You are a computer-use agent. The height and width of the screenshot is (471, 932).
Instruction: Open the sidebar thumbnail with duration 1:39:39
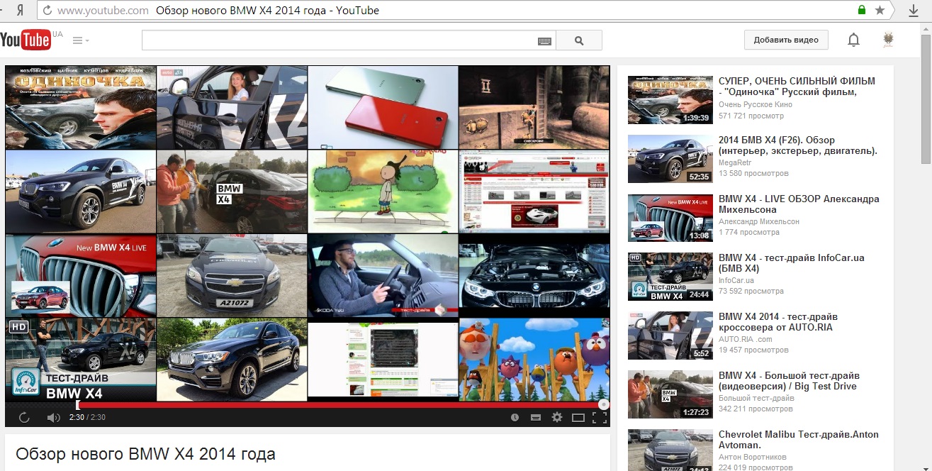[670, 100]
